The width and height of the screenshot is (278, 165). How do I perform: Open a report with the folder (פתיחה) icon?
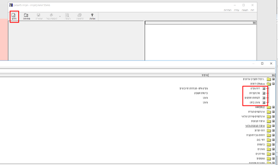click(x=26, y=16)
